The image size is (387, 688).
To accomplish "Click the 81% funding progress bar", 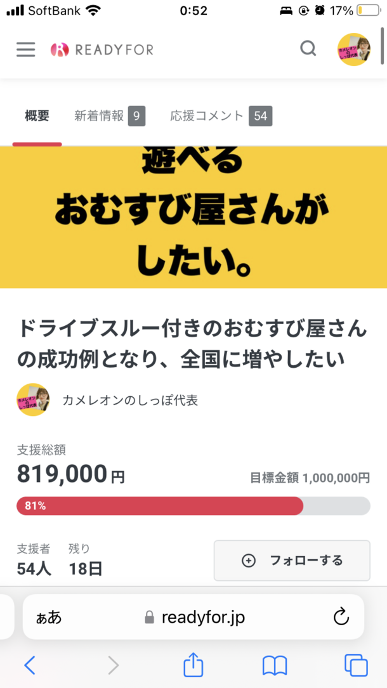I will pos(193,505).
